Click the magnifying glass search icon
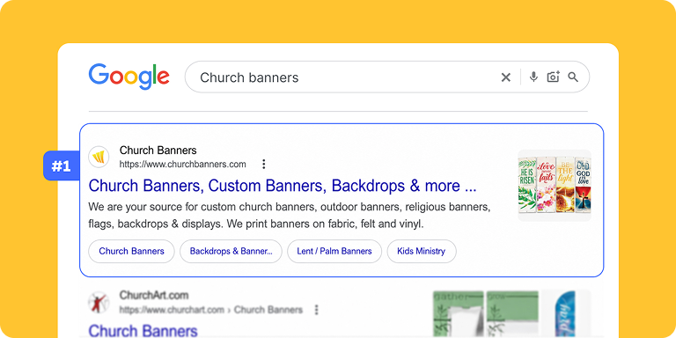The image size is (676, 338). 573,77
